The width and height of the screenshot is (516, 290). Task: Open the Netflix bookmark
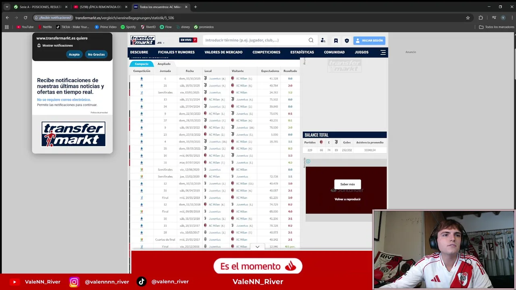pos(45,27)
